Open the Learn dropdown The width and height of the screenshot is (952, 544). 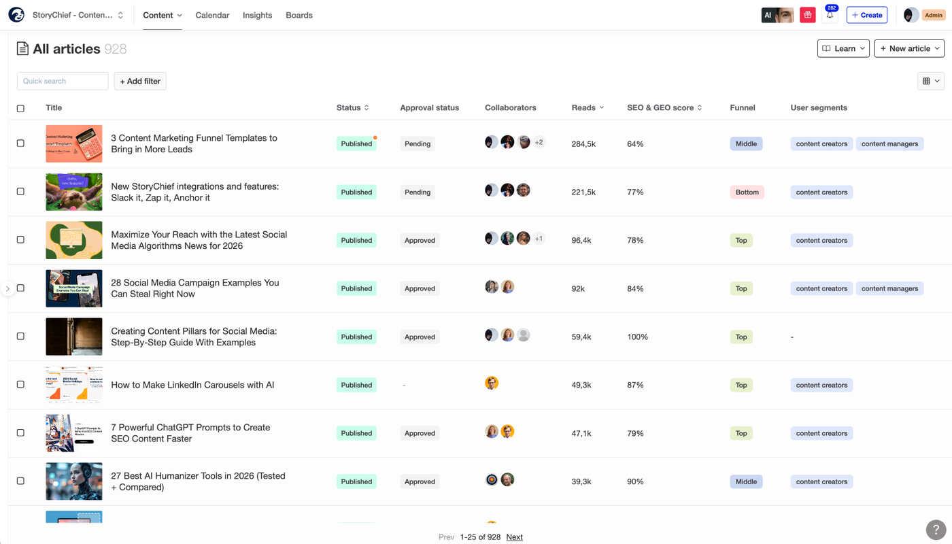coord(843,48)
